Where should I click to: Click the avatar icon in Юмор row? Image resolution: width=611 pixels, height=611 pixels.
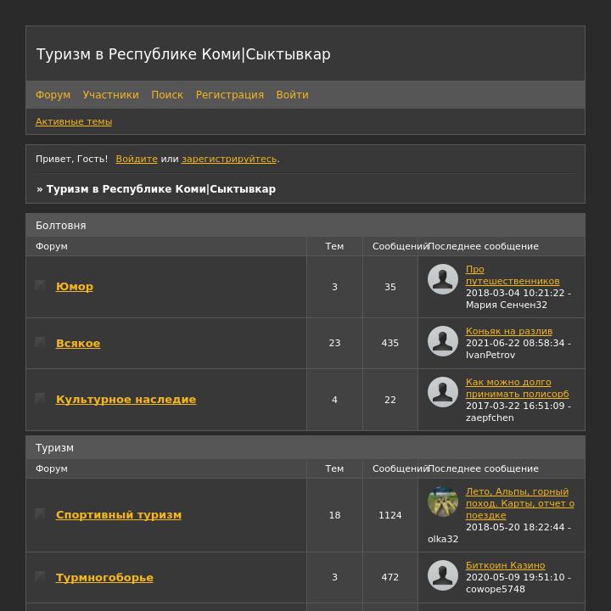click(443, 279)
